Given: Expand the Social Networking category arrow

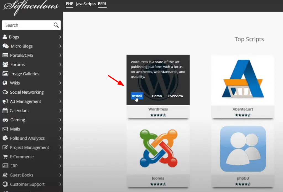Looking at the screenshot, I should pos(60,92).
